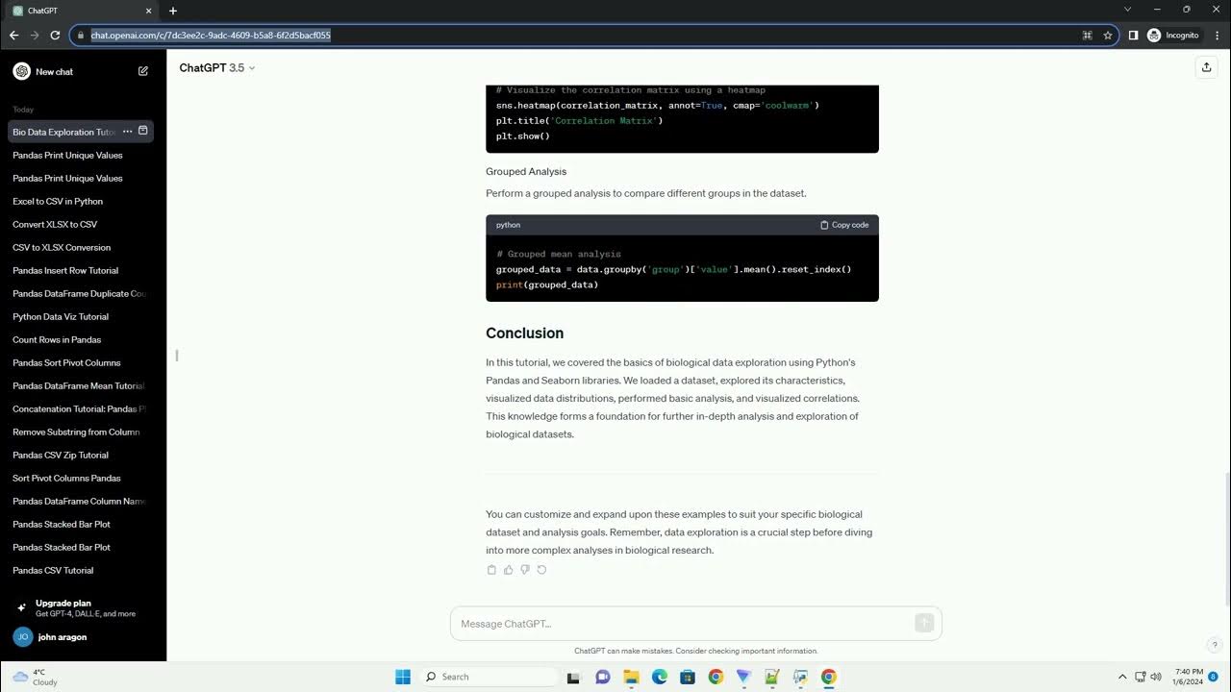Image resolution: width=1231 pixels, height=692 pixels.
Task: Open the volume control in system tray
Action: (1155, 677)
